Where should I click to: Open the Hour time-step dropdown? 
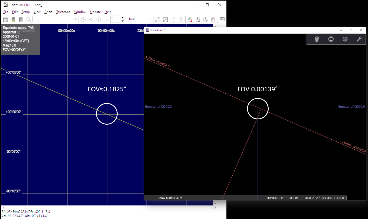coord(150,19)
